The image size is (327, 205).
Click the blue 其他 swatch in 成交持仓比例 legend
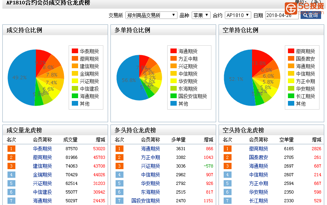pos(75,104)
